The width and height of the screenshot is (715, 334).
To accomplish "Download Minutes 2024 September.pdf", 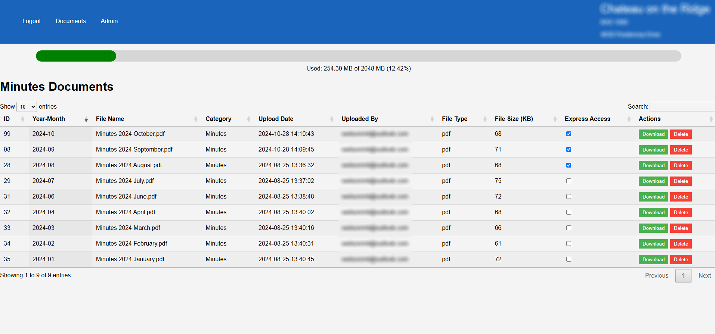I will [x=653, y=150].
